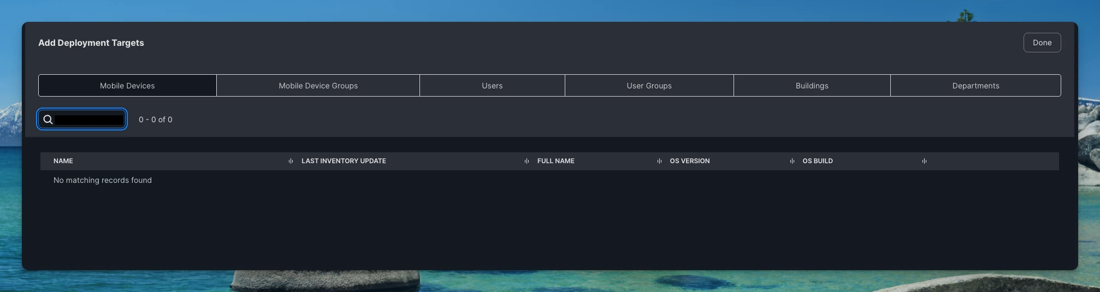Grab resize handle after OS BUILD column
The width and height of the screenshot is (1100, 292).
[x=924, y=161]
